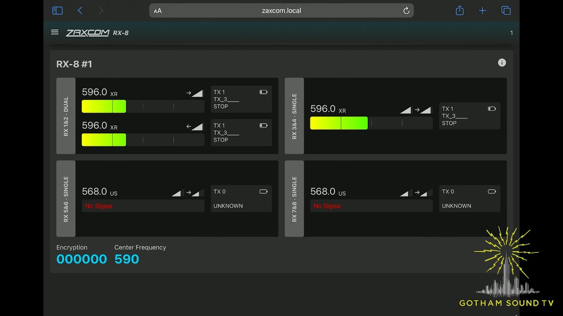Click the left antenna signal icon in RX 7&8
Image resolution: width=563 pixels, height=316 pixels.
pyautogui.click(x=405, y=193)
